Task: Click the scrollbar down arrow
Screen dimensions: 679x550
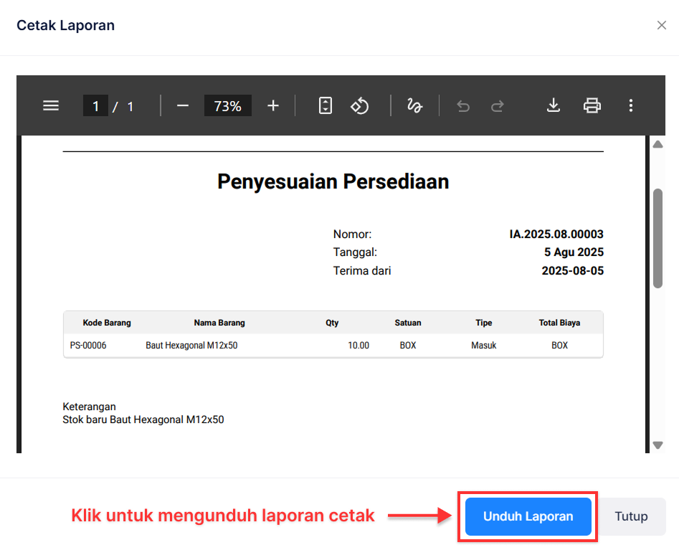Action: [658, 445]
